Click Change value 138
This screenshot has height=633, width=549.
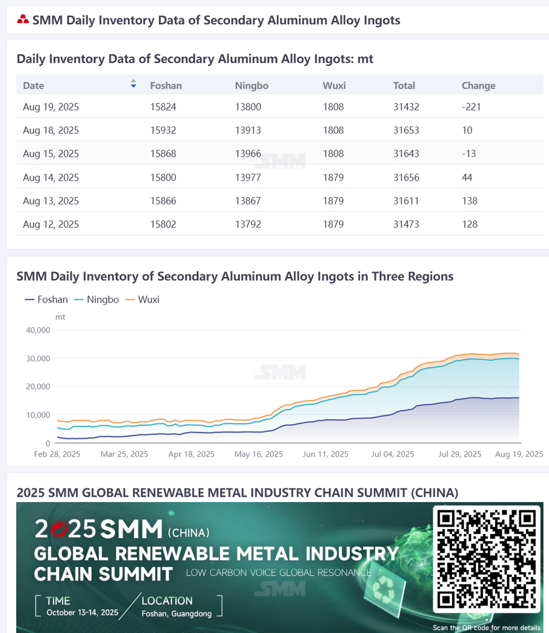pyautogui.click(x=470, y=201)
